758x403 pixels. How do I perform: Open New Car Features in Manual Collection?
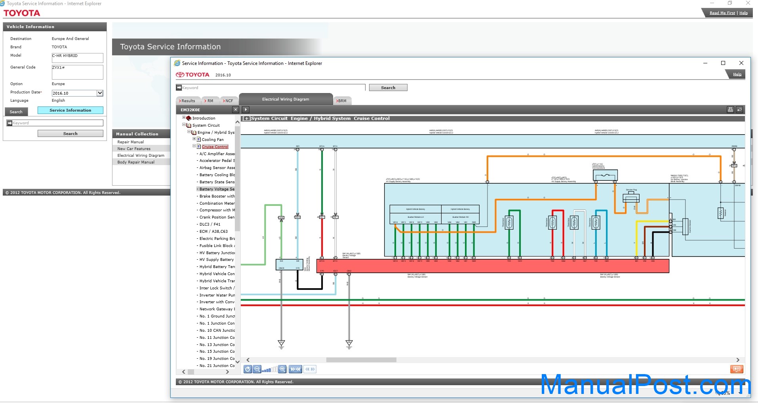[x=133, y=148]
